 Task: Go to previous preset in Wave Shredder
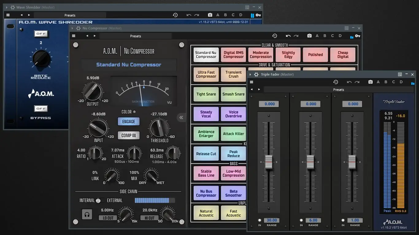tap(21, 15)
